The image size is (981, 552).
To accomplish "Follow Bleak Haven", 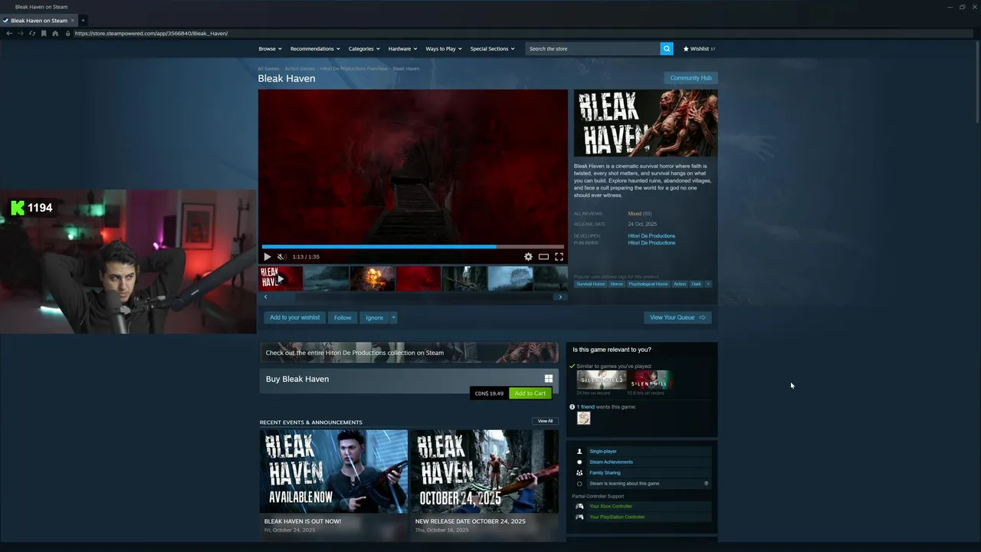I will (343, 317).
